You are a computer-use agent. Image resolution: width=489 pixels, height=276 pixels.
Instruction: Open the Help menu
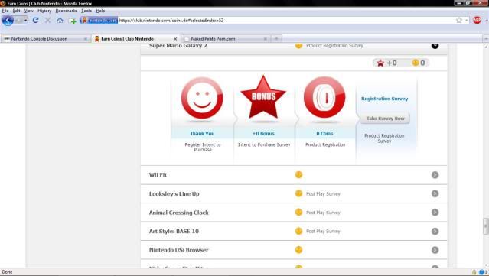100,11
